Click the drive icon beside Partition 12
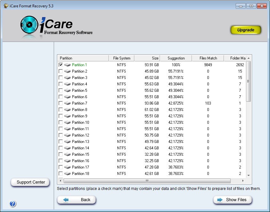The height and width of the screenshot is (212, 270). pos(67,135)
